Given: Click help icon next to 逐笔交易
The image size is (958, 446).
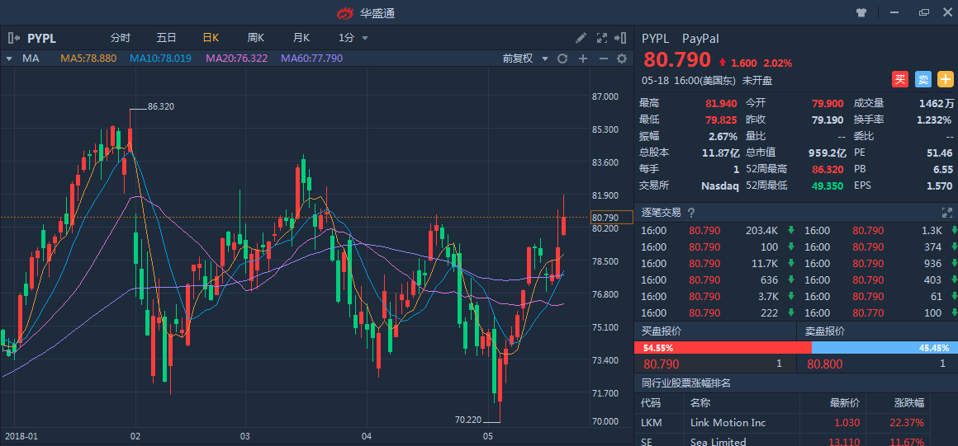Looking at the screenshot, I should click(x=690, y=213).
